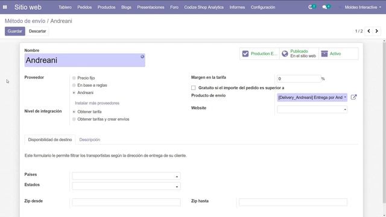Edit the Nombre field Andreani

coord(84,60)
